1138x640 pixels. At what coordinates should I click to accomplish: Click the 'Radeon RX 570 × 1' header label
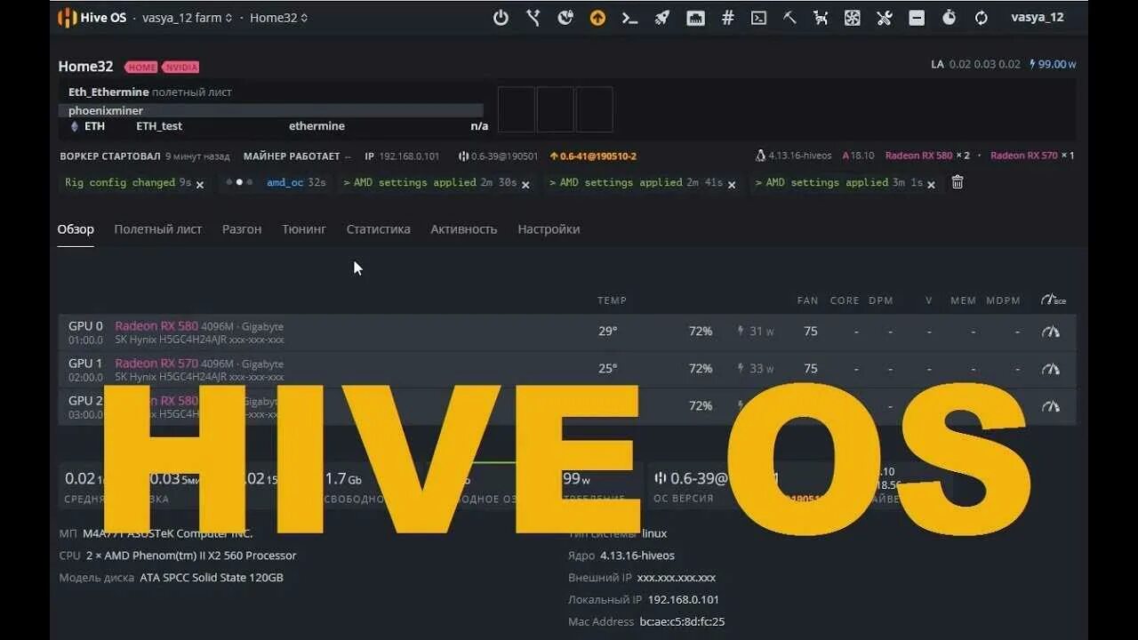click(1032, 156)
